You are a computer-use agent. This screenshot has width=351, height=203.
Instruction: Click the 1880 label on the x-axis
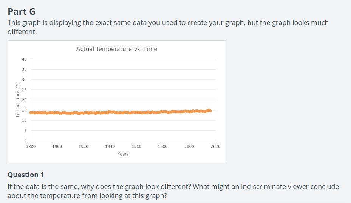(31, 147)
